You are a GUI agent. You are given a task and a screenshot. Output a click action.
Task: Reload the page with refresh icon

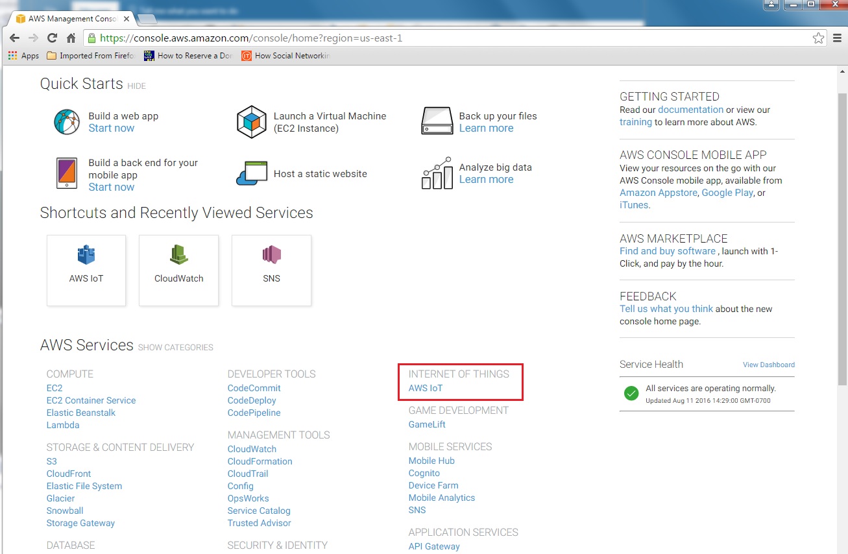pos(53,38)
